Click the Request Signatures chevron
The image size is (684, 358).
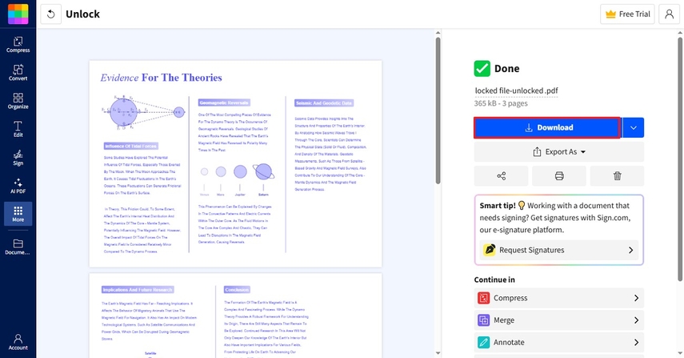(x=630, y=250)
